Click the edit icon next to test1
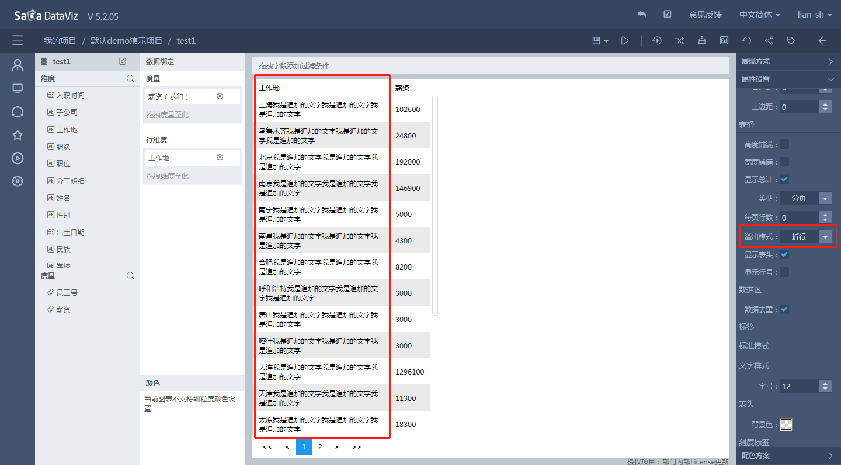 pos(123,61)
